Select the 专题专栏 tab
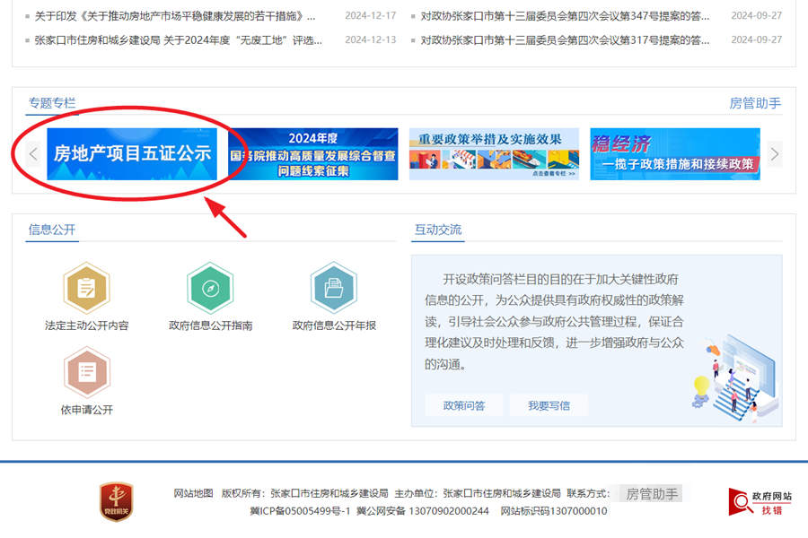The image size is (808, 538). [x=52, y=103]
